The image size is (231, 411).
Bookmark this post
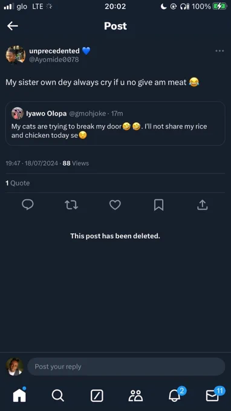(158, 205)
